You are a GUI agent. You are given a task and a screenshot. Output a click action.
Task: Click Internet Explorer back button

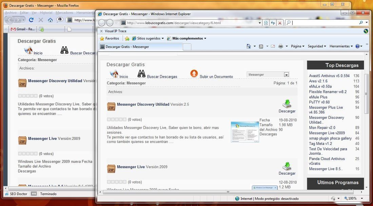[102, 23]
